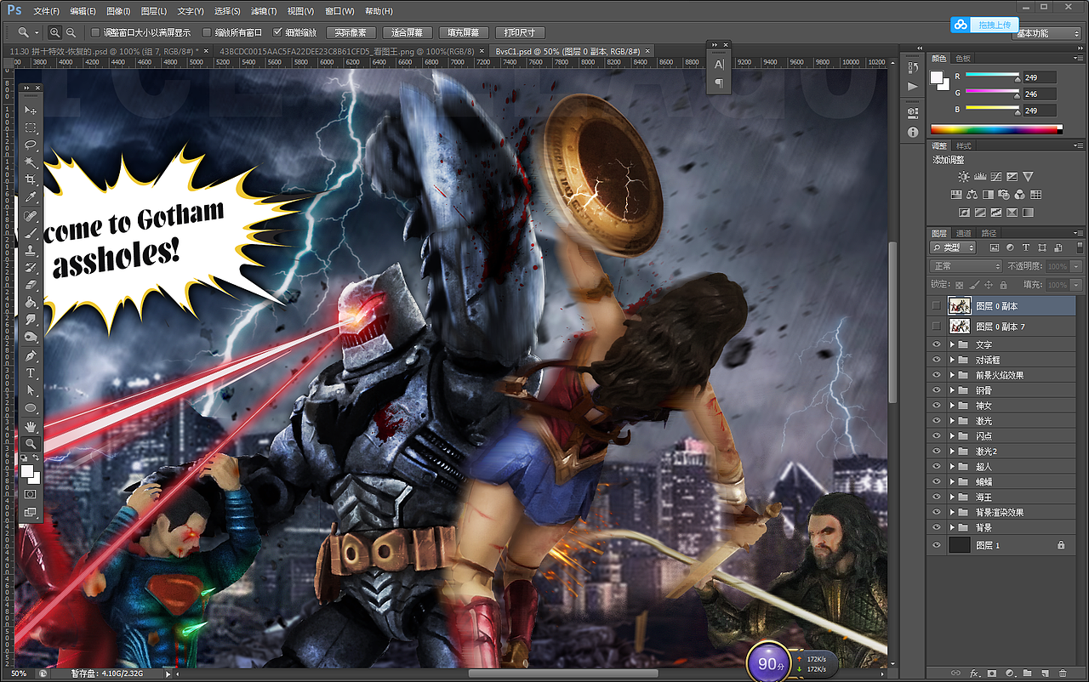The width and height of the screenshot is (1089, 682).
Task: Select the Ellipse shape tool
Action: tap(31, 408)
